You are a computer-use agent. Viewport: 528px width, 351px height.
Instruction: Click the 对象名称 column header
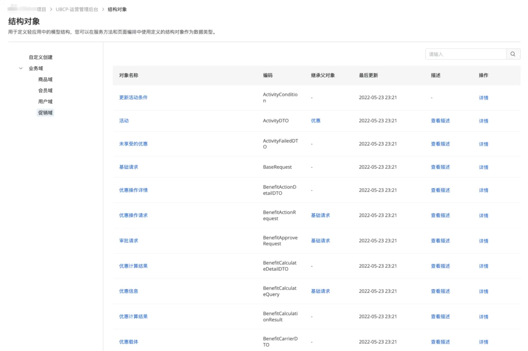point(129,75)
